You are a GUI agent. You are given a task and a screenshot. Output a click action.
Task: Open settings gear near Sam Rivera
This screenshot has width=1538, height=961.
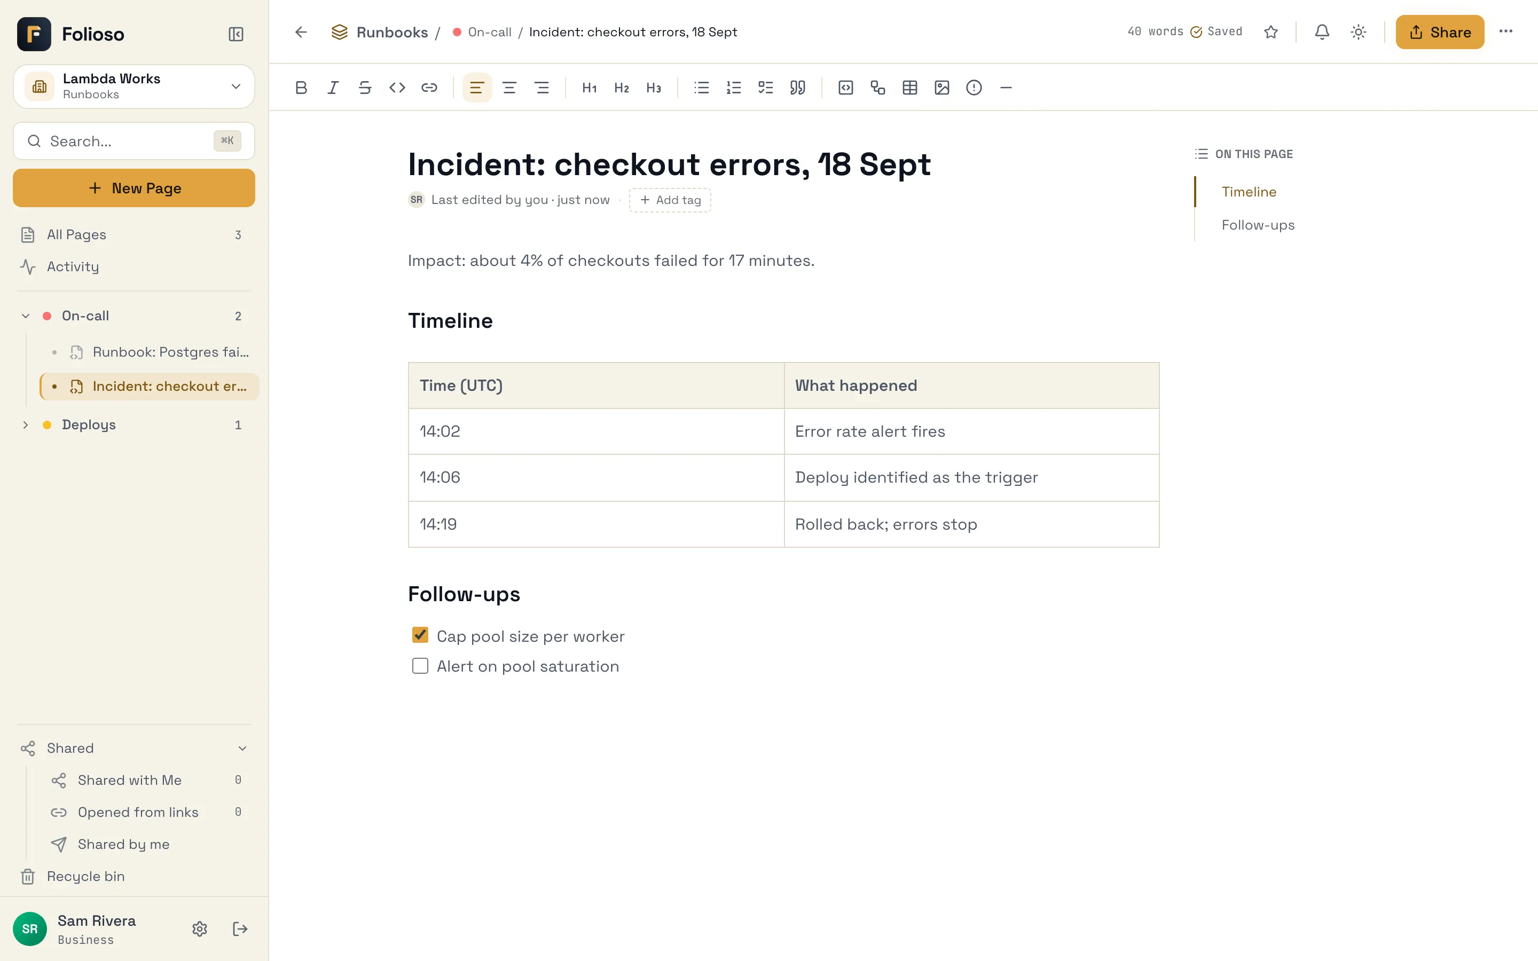[x=200, y=928]
